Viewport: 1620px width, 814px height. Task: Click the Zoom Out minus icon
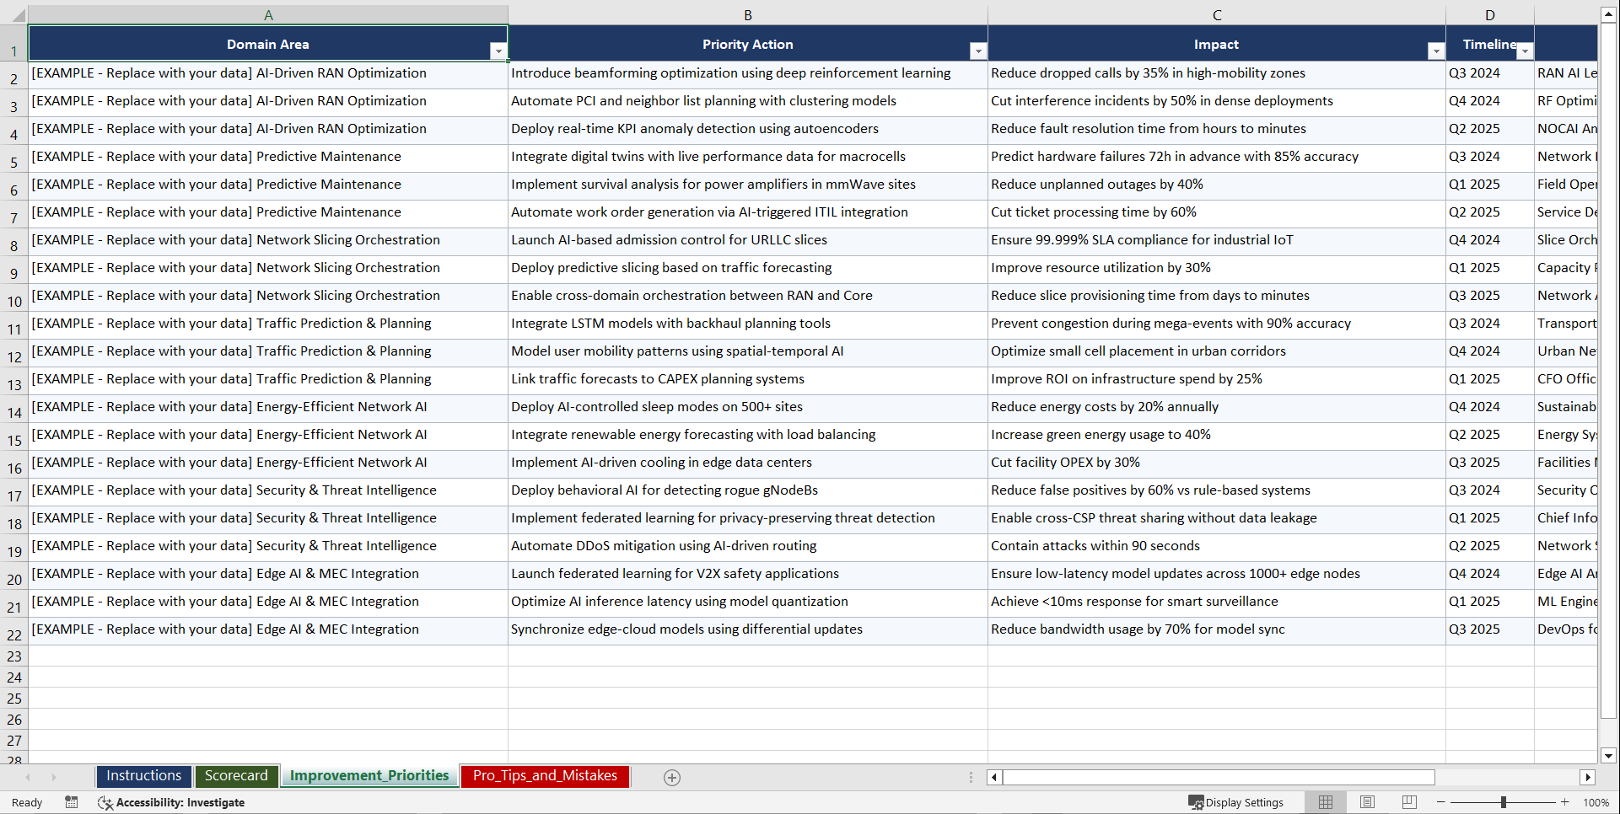[1440, 802]
